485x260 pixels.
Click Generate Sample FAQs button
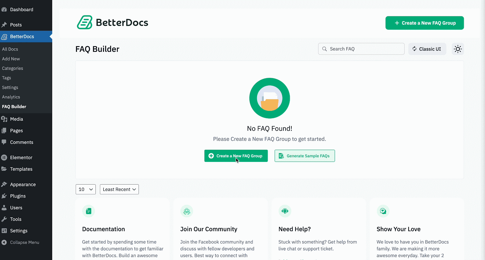pos(305,156)
